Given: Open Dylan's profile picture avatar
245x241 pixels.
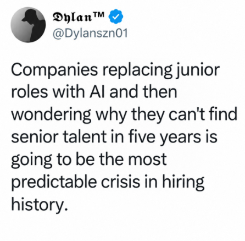Looking at the screenshot, I should point(28,25).
